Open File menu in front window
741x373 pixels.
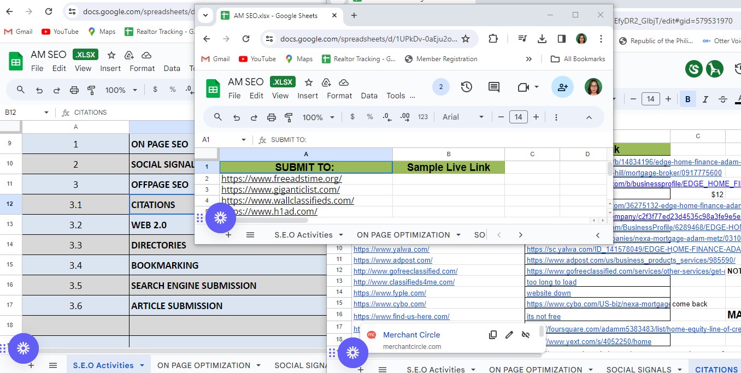click(234, 96)
